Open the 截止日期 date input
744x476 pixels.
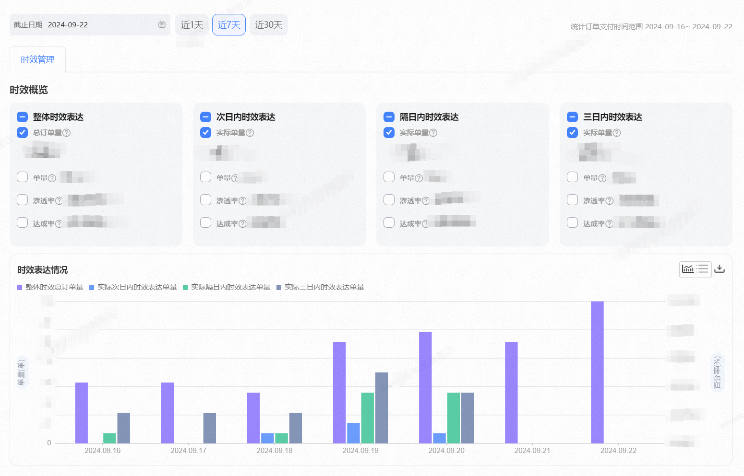tap(90, 24)
